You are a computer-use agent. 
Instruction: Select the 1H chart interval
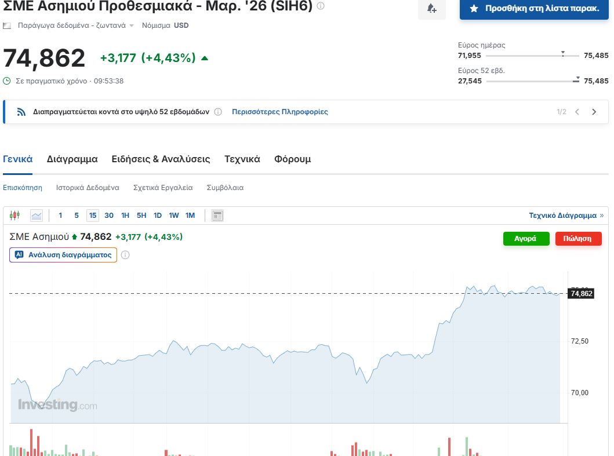tap(125, 216)
